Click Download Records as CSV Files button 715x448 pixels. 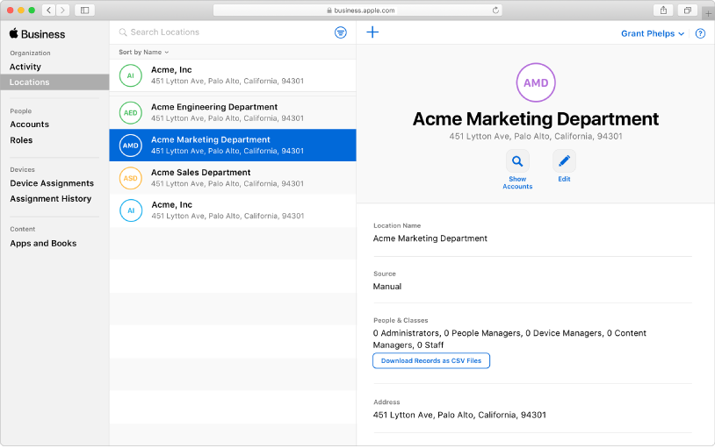pyautogui.click(x=431, y=360)
